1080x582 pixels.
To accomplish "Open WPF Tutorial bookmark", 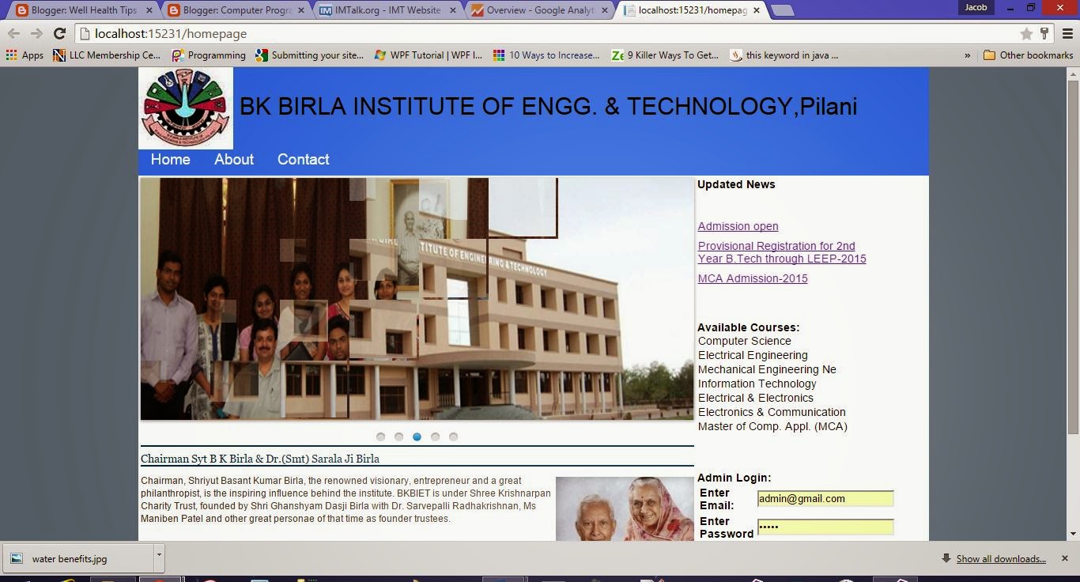I will point(428,55).
